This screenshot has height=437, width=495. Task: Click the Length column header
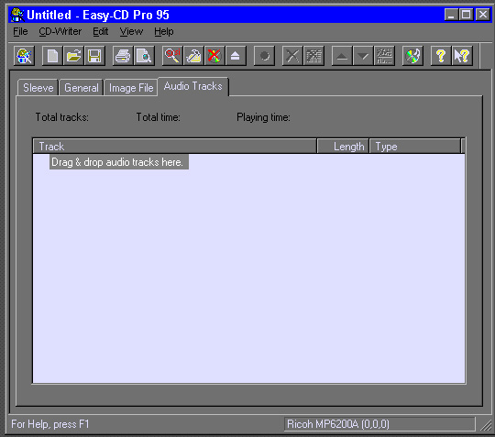343,146
